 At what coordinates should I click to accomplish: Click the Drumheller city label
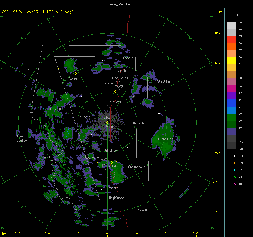point(165,139)
